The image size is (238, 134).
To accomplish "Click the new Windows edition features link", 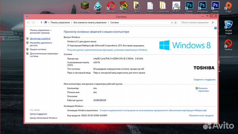I will click(107, 50).
